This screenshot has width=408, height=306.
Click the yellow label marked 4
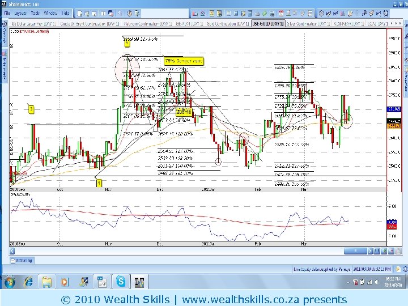click(99, 183)
